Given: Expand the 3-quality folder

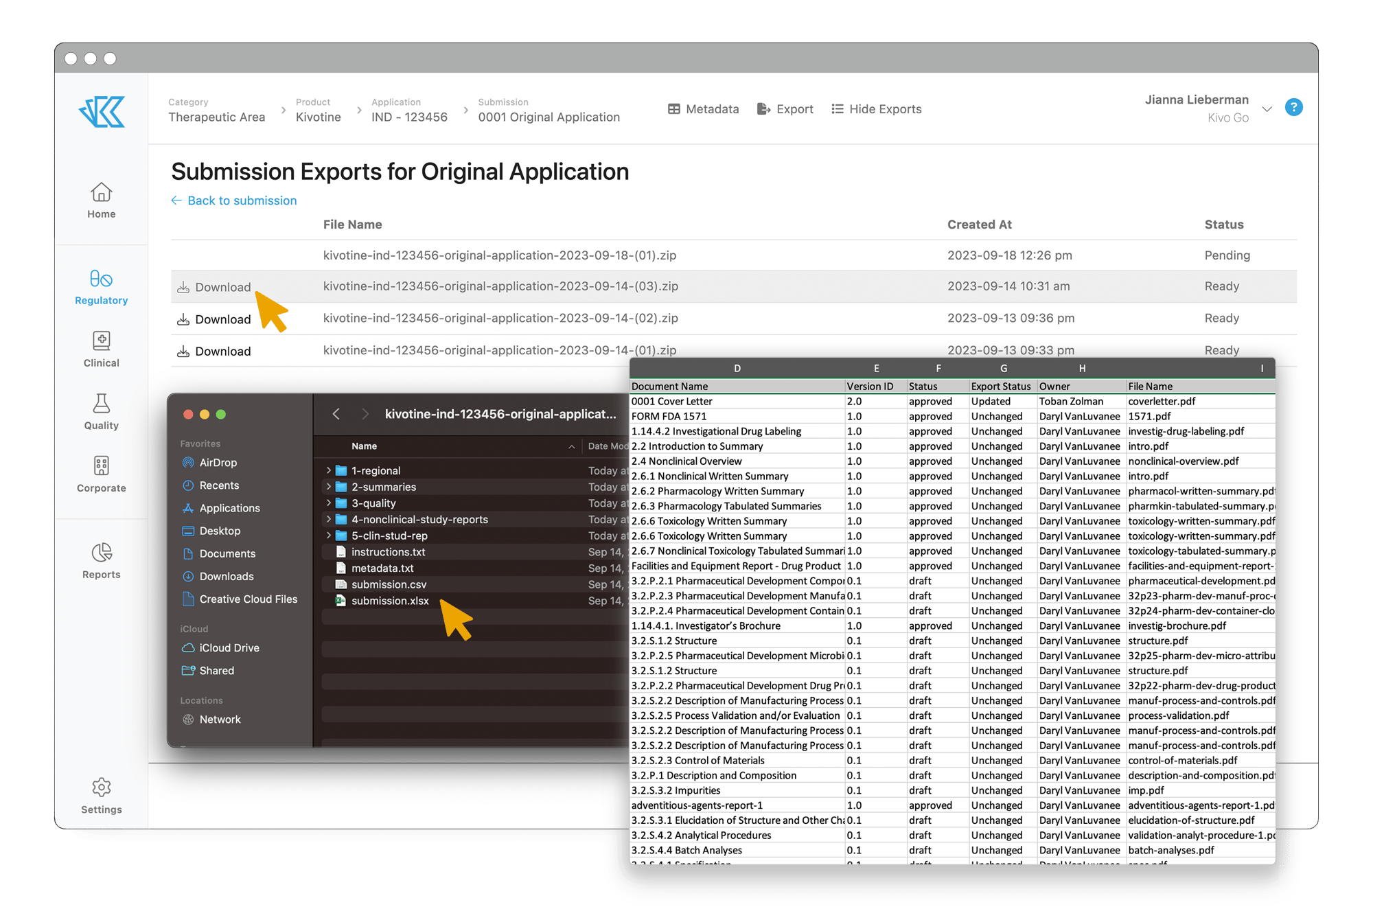Looking at the screenshot, I should coord(329,503).
